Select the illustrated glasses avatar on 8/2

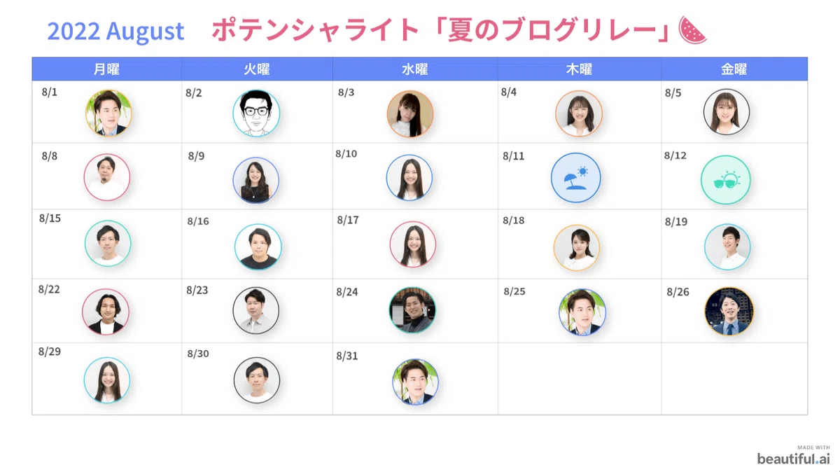click(256, 113)
